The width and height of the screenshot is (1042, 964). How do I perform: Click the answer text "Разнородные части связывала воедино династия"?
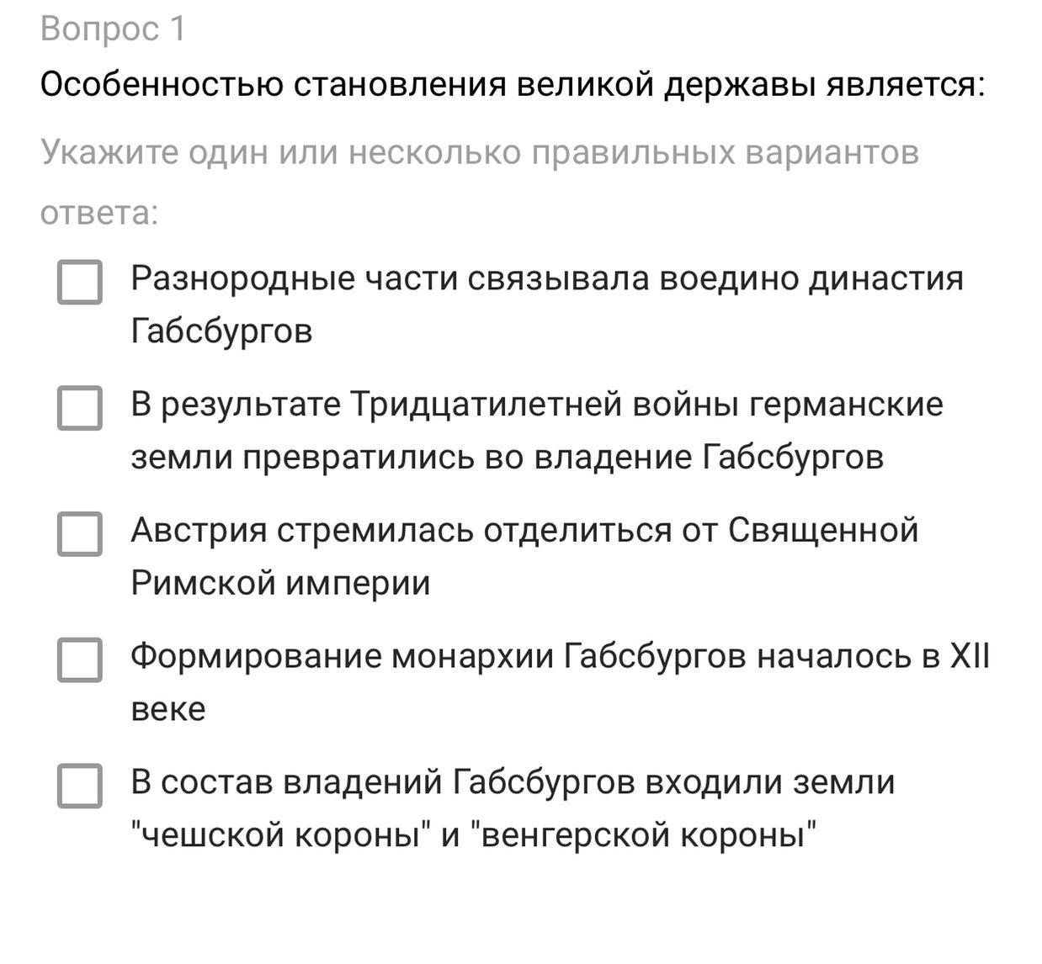pyautogui.click(x=547, y=278)
